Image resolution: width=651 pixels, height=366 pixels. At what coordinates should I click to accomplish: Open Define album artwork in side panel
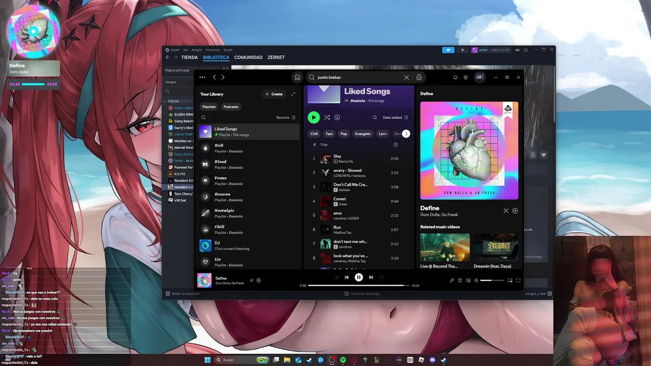[x=469, y=150]
